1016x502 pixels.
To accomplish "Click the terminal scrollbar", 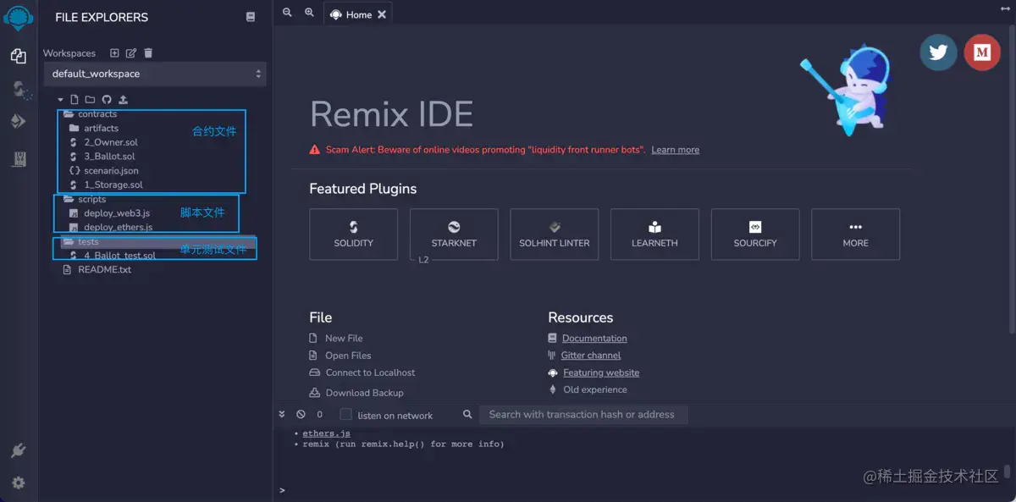I will [x=1008, y=471].
